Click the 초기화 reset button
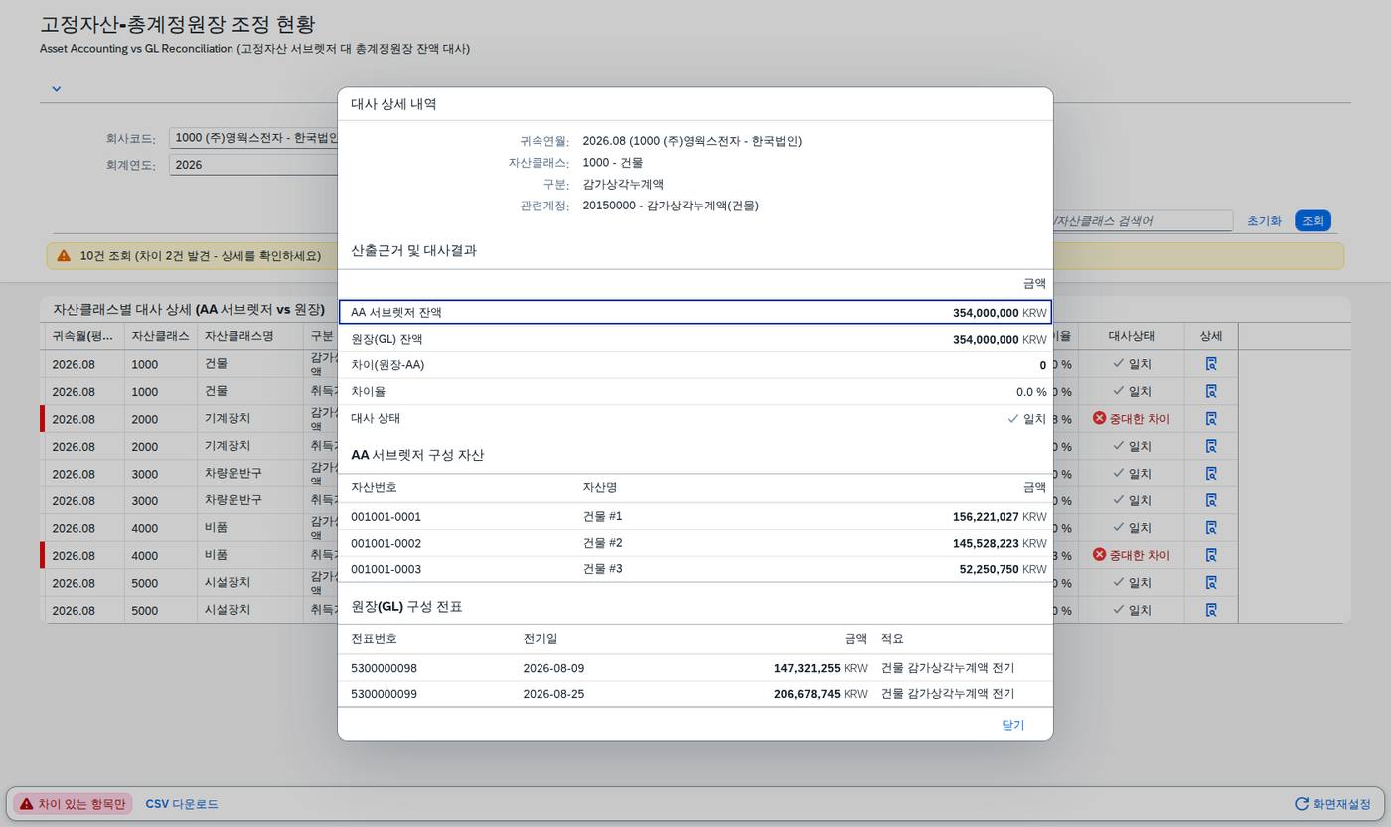Viewport: 1391px width, 827px height. [1264, 221]
